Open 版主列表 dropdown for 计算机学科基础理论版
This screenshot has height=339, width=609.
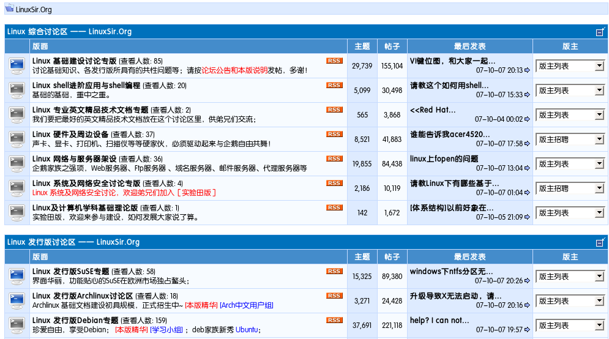pyautogui.click(x=570, y=213)
